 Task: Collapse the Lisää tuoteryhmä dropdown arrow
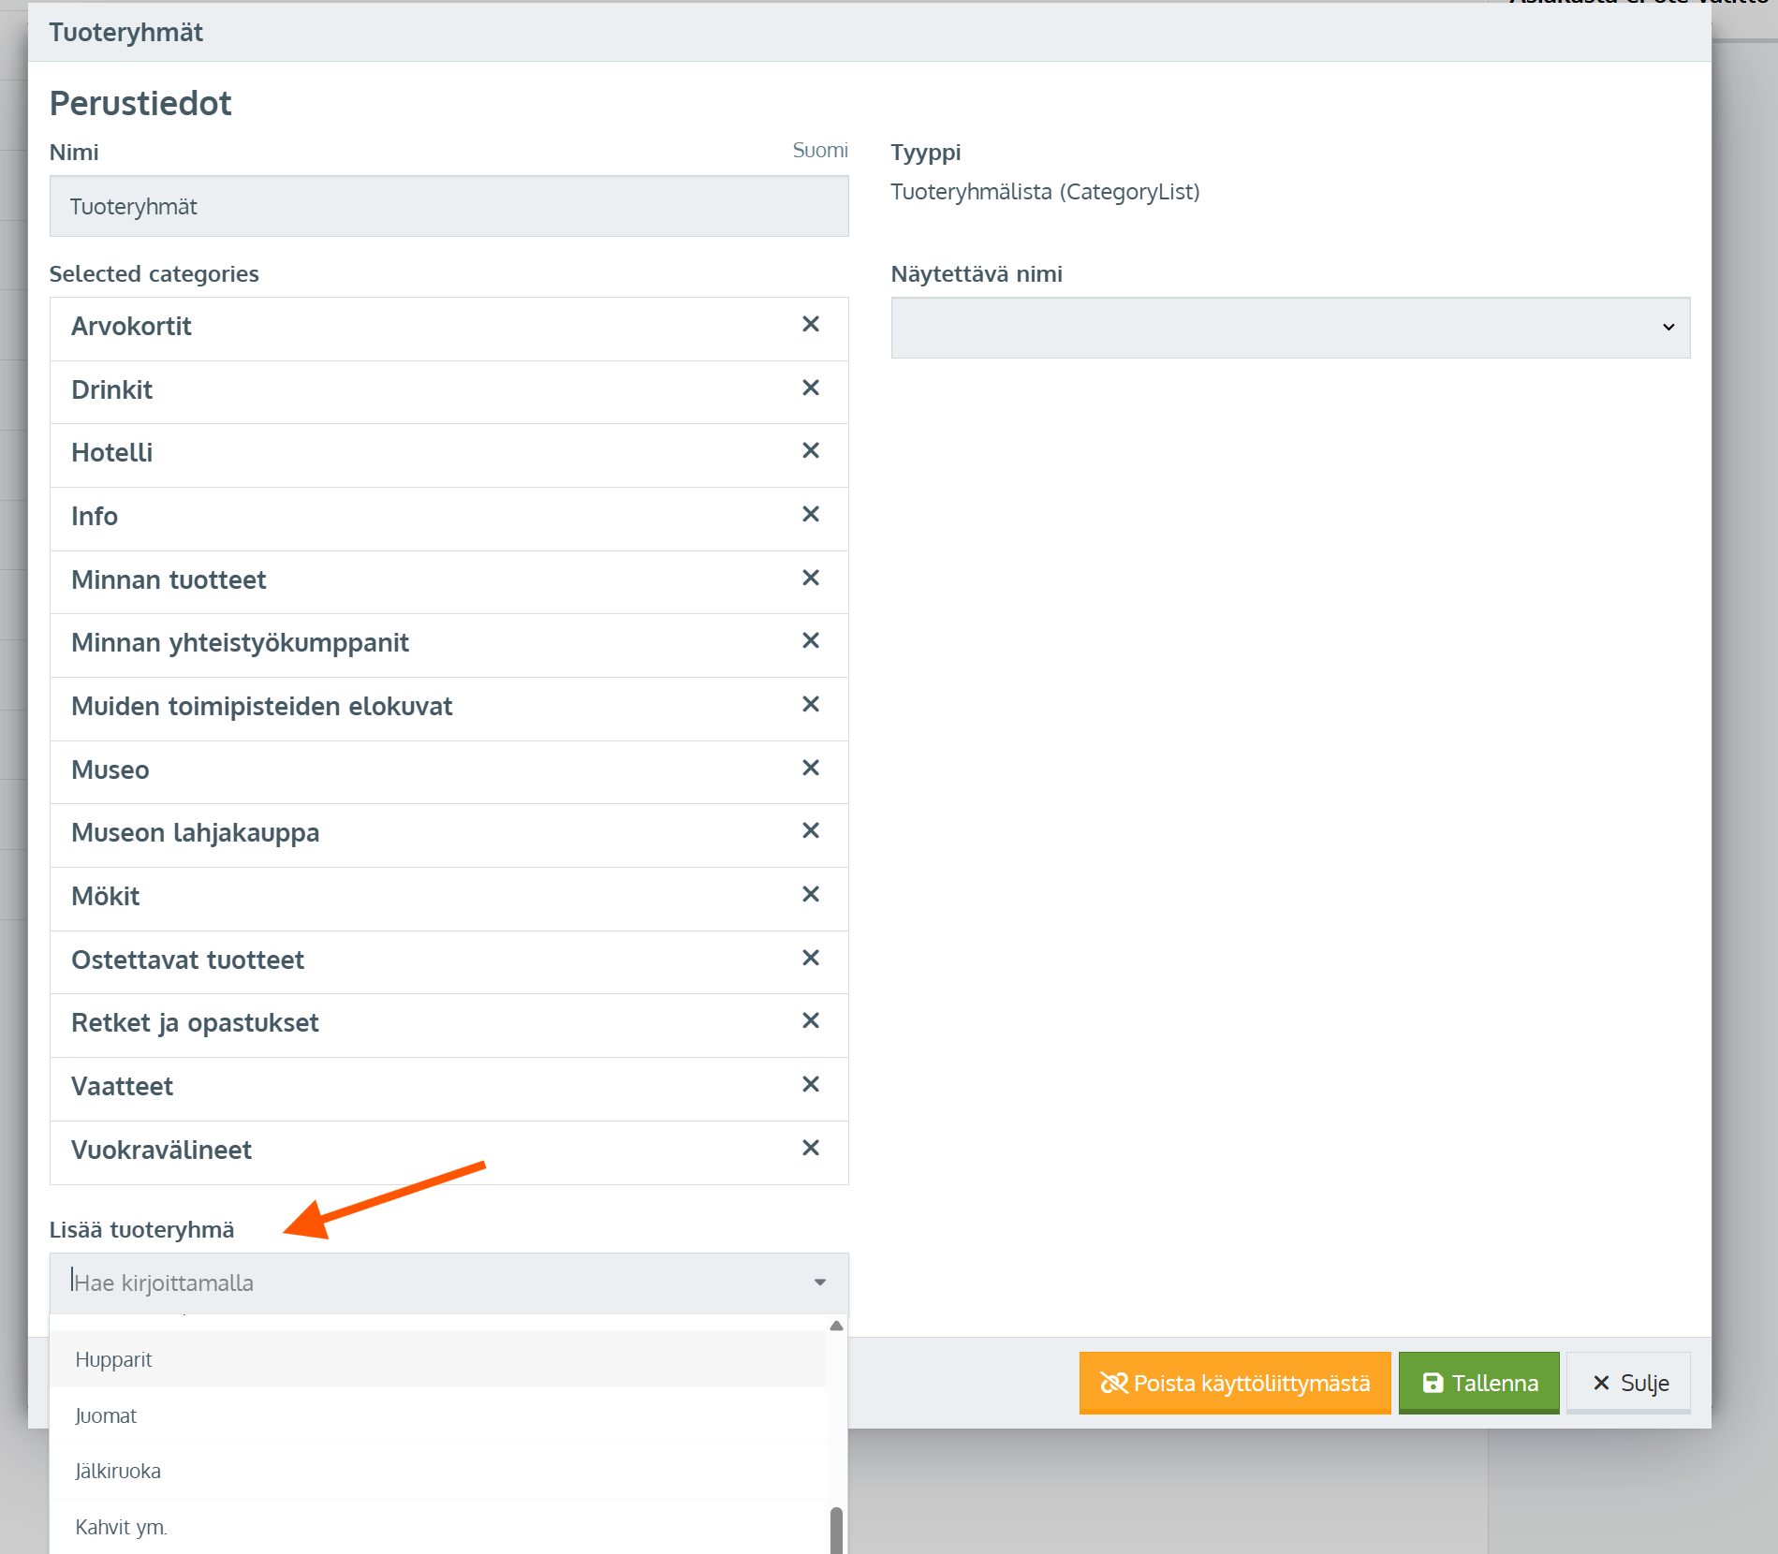819,1283
